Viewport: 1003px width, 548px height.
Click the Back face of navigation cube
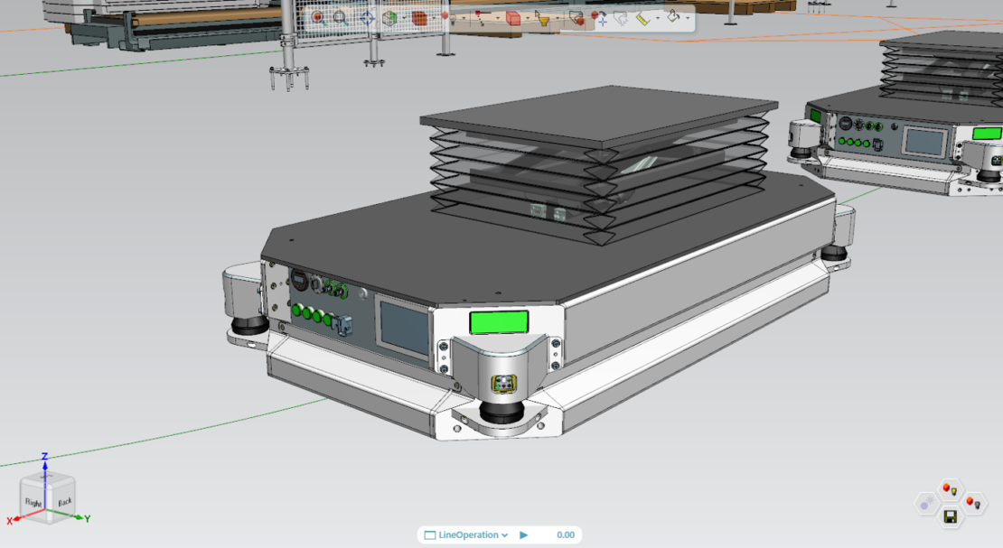(64, 500)
